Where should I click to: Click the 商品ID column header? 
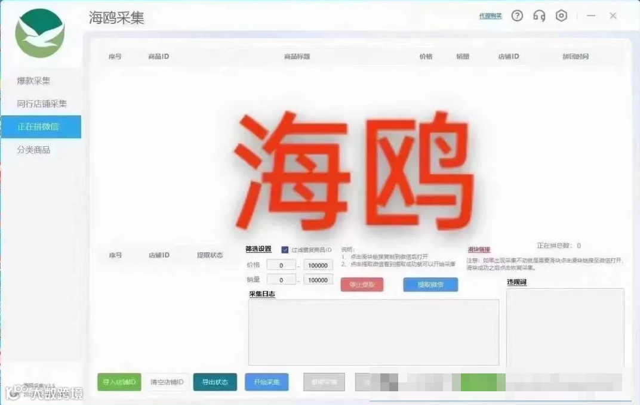coord(158,56)
